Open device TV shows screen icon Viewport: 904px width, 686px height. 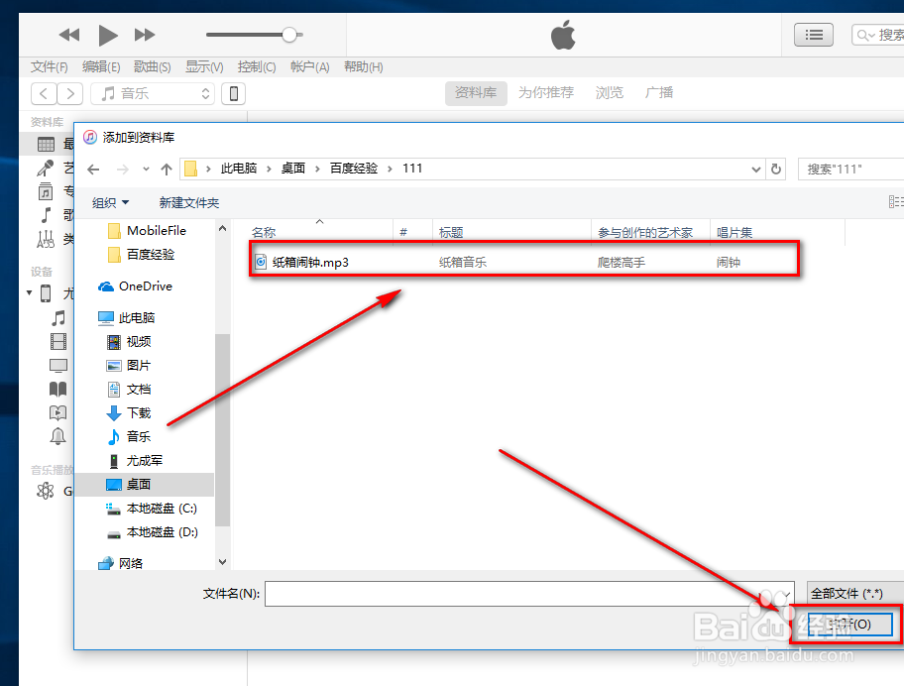click(x=58, y=366)
